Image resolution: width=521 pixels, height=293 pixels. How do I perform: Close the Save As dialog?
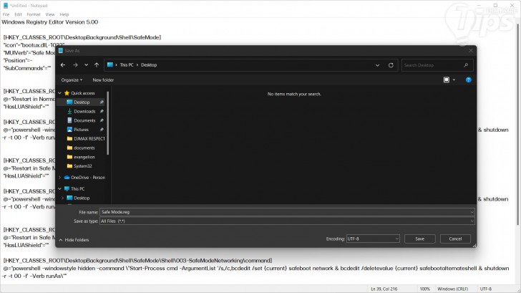coord(470,51)
